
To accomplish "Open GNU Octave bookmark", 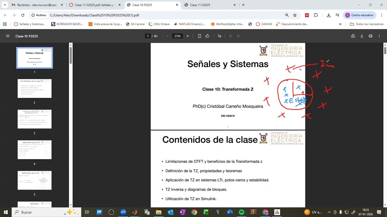I will [159, 24].
